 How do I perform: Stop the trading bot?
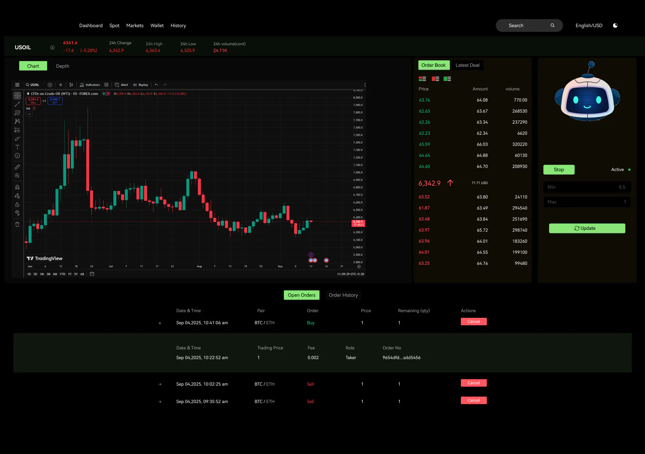point(559,170)
